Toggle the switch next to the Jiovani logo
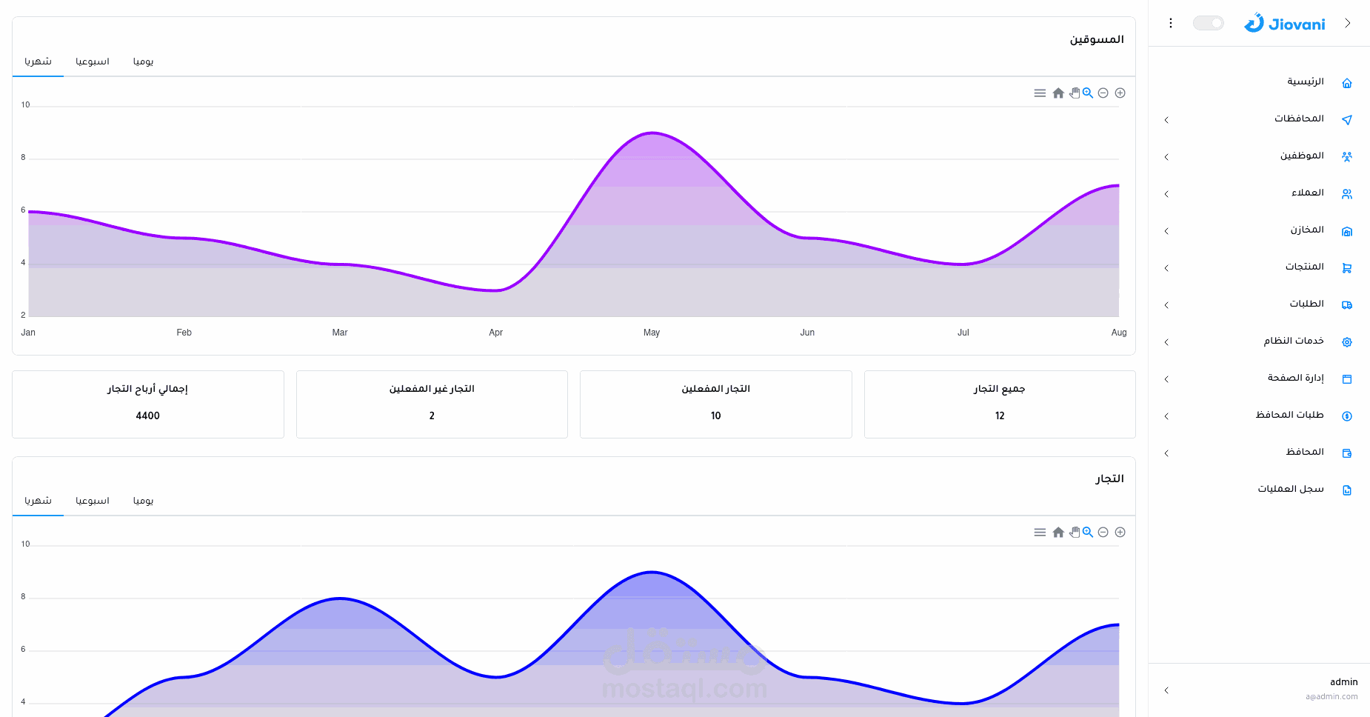Image resolution: width=1370 pixels, height=717 pixels. [1209, 23]
